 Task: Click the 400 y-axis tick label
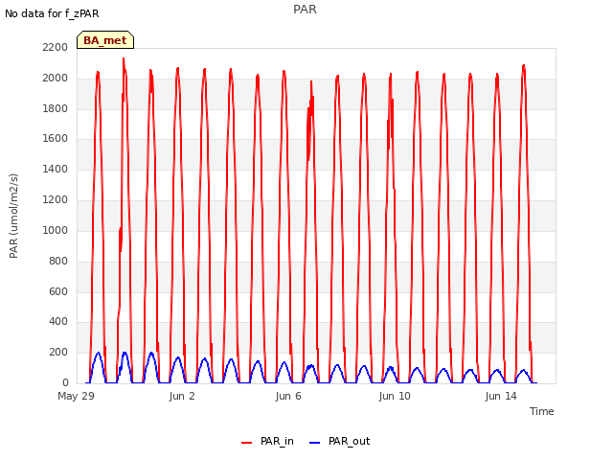[58, 322]
